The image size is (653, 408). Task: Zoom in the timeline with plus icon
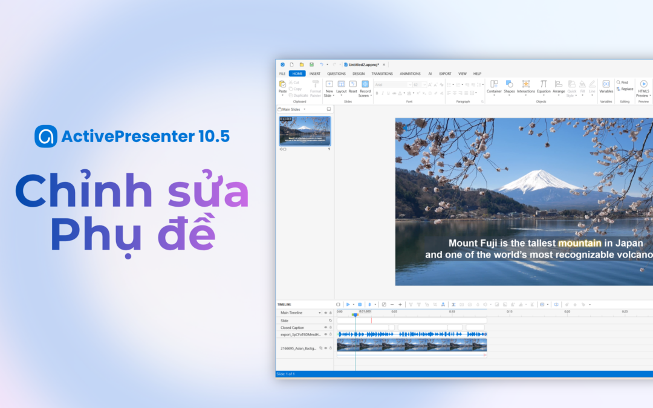[x=400, y=304]
